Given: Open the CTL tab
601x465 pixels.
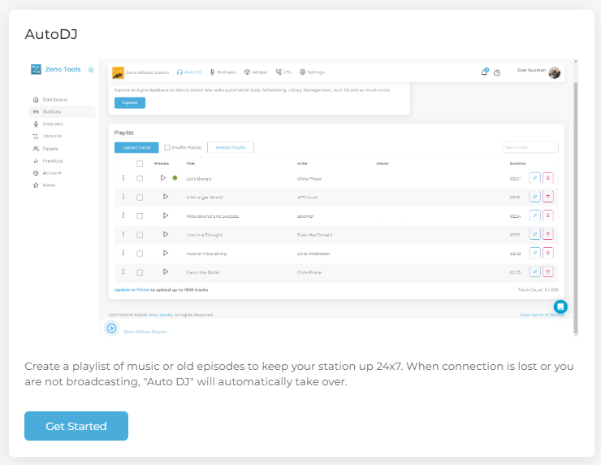Looking at the screenshot, I should coord(283,72).
